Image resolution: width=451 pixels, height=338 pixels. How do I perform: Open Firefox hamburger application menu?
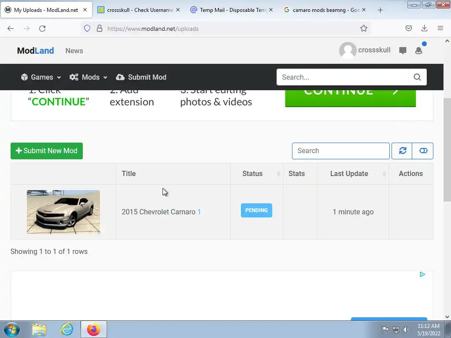tap(440, 29)
